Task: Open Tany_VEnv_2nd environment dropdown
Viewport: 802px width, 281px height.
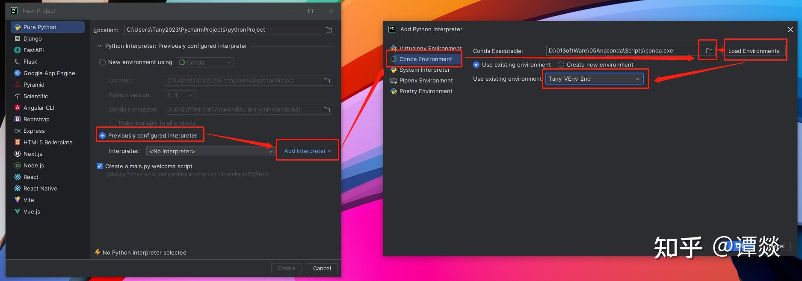Action: [x=594, y=79]
